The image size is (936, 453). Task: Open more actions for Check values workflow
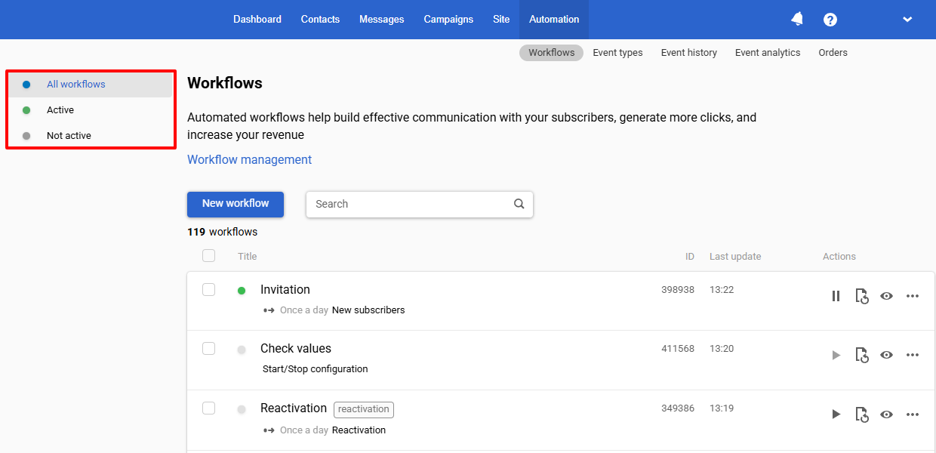[913, 355]
